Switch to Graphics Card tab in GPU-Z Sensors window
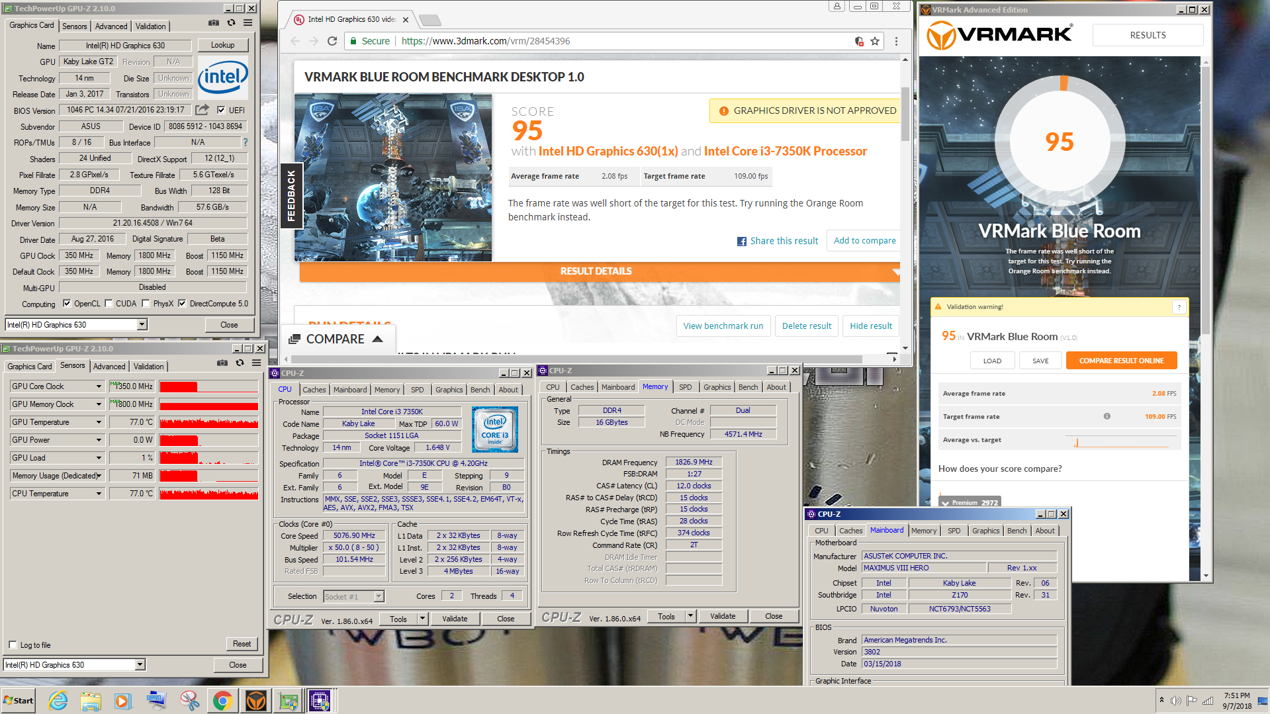This screenshot has height=714, width=1270. point(30,367)
